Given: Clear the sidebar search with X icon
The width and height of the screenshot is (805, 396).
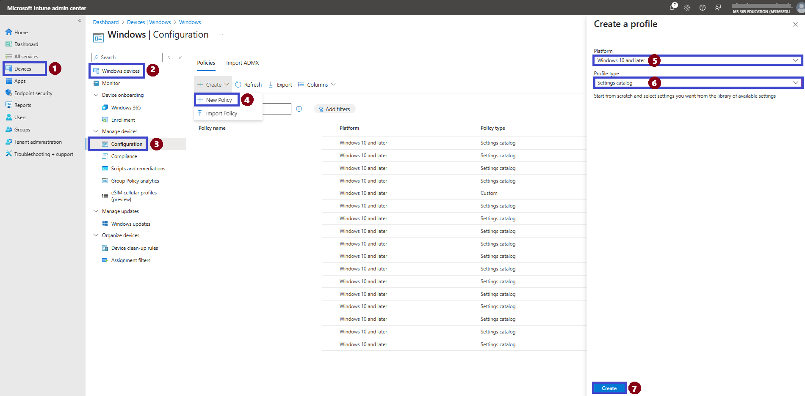Looking at the screenshot, I should point(169,57).
